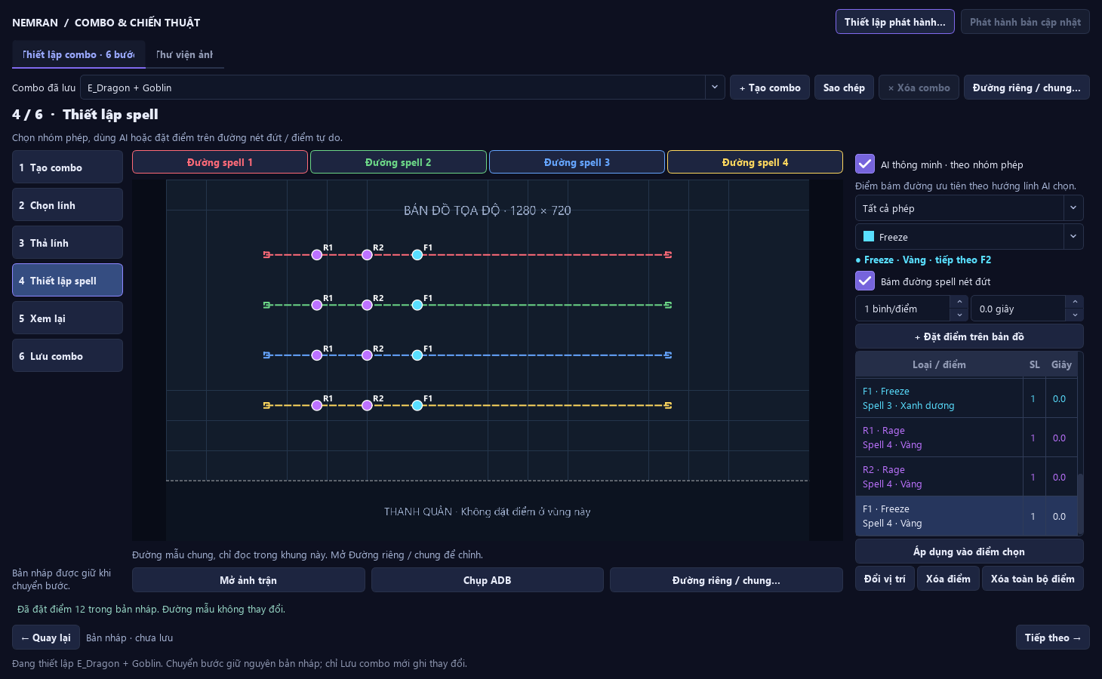Click the blue spell line end marker
This screenshot has width=1102, height=679.
click(x=668, y=355)
